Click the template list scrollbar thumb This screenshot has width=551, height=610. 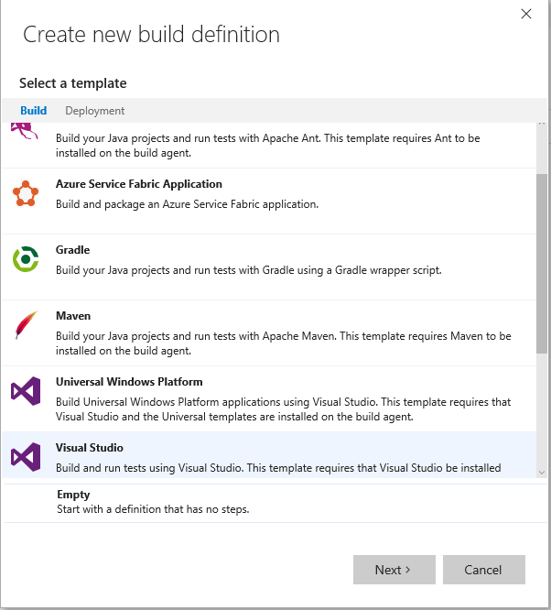pos(542,264)
